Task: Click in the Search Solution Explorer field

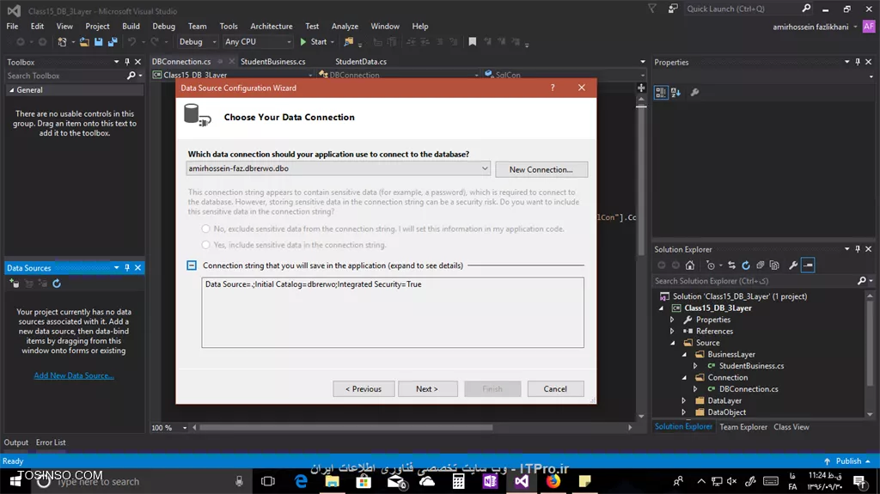Action: [755, 281]
